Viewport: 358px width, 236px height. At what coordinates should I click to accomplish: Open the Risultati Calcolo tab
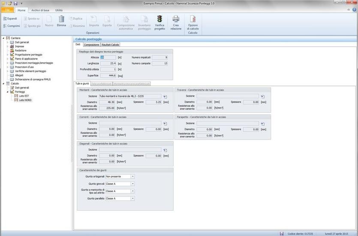pos(110,45)
